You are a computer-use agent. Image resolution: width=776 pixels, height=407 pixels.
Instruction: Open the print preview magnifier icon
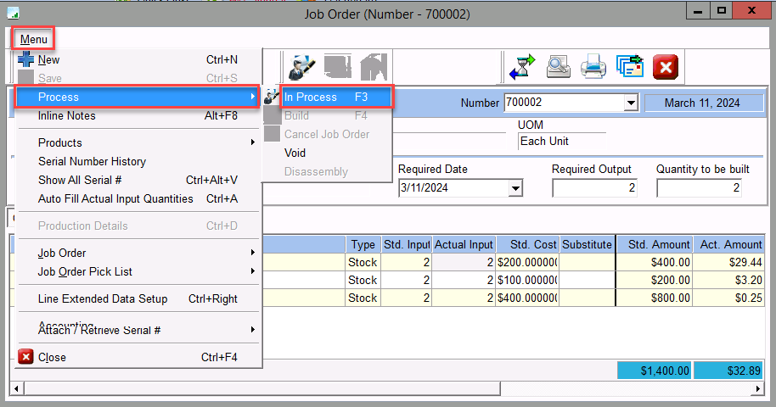coord(558,67)
